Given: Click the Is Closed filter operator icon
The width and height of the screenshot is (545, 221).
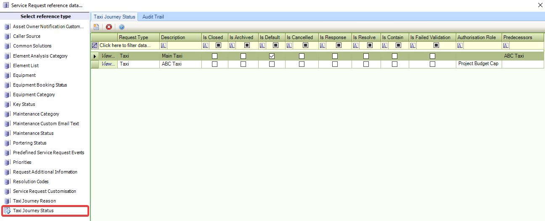Looking at the screenshot, I should pyautogui.click(x=206, y=45).
